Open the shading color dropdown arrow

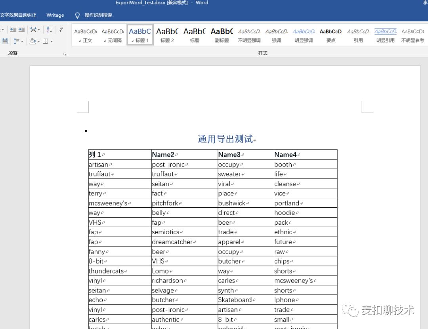pos(39,42)
